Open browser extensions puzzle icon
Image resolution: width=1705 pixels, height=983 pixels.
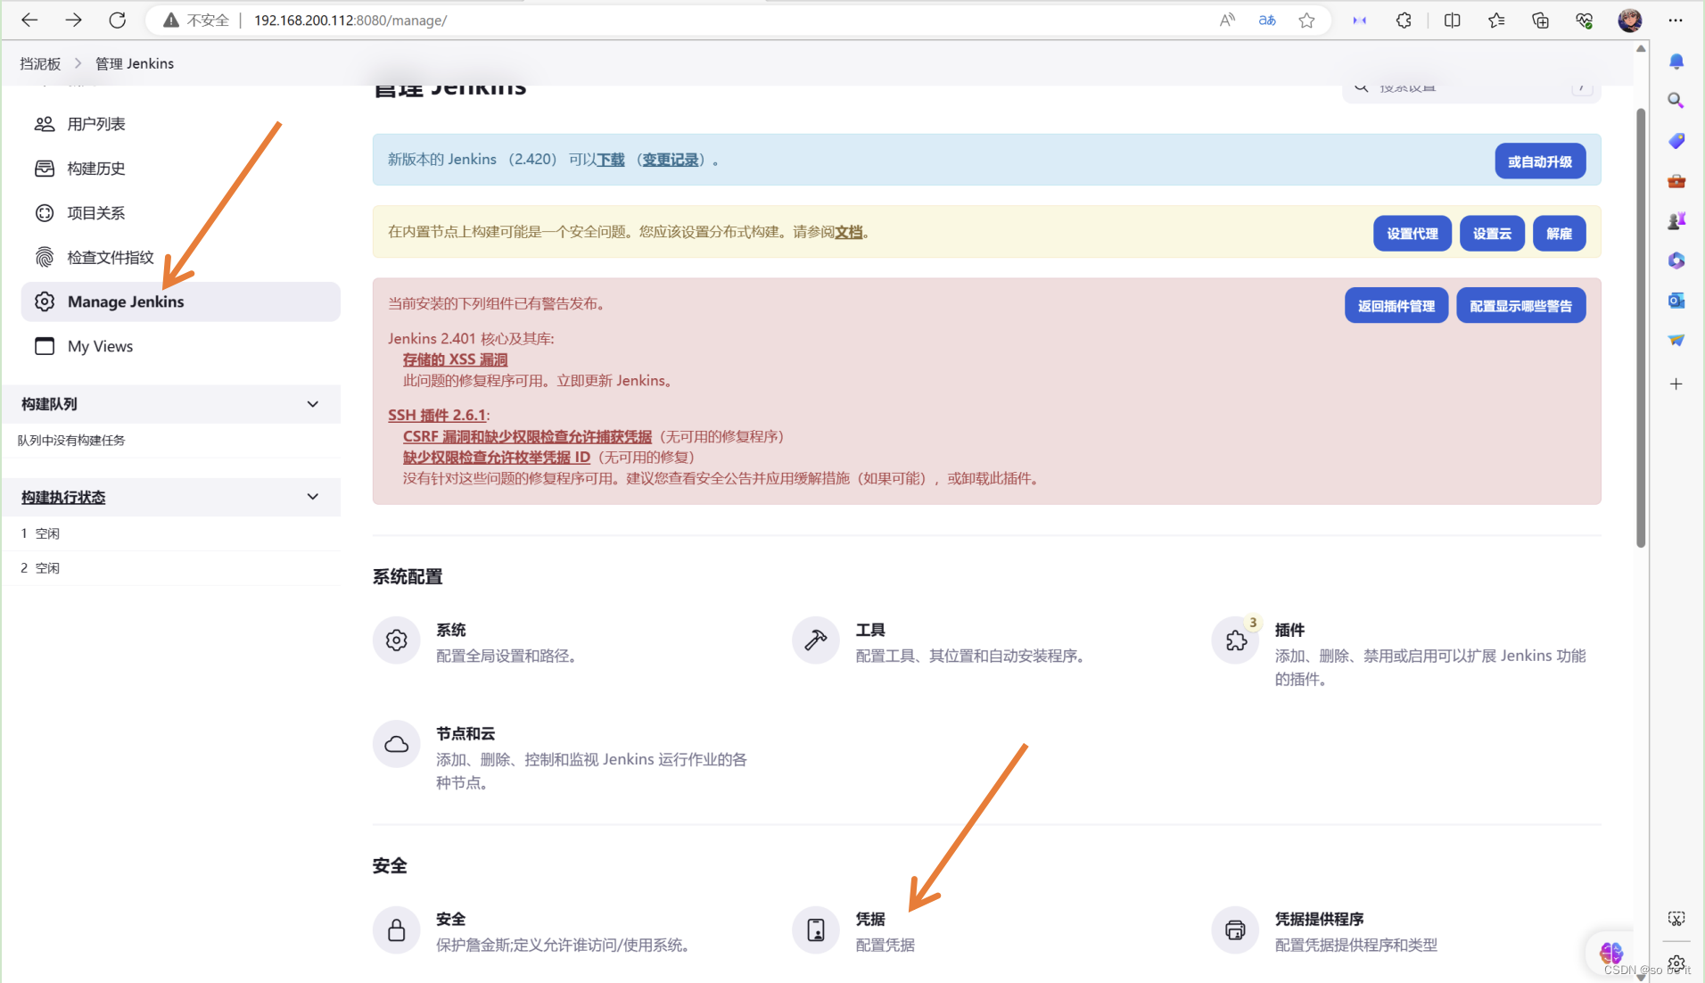[x=1404, y=20]
